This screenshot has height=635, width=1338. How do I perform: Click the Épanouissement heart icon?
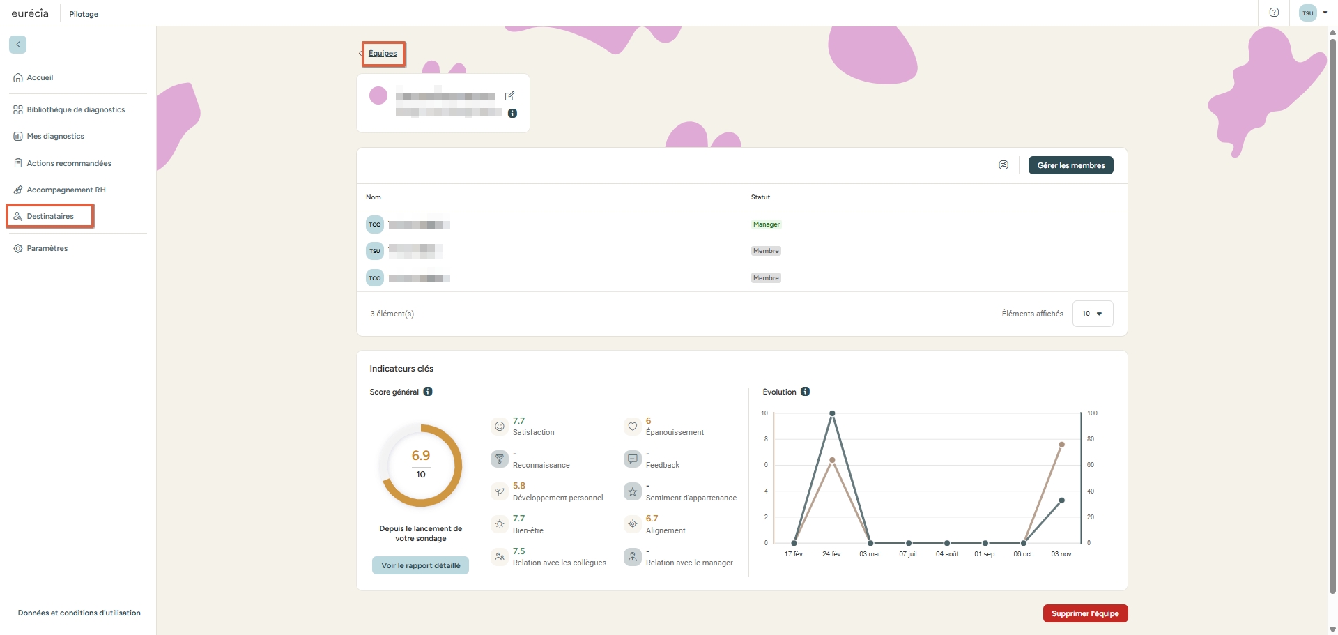pyautogui.click(x=632, y=426)
